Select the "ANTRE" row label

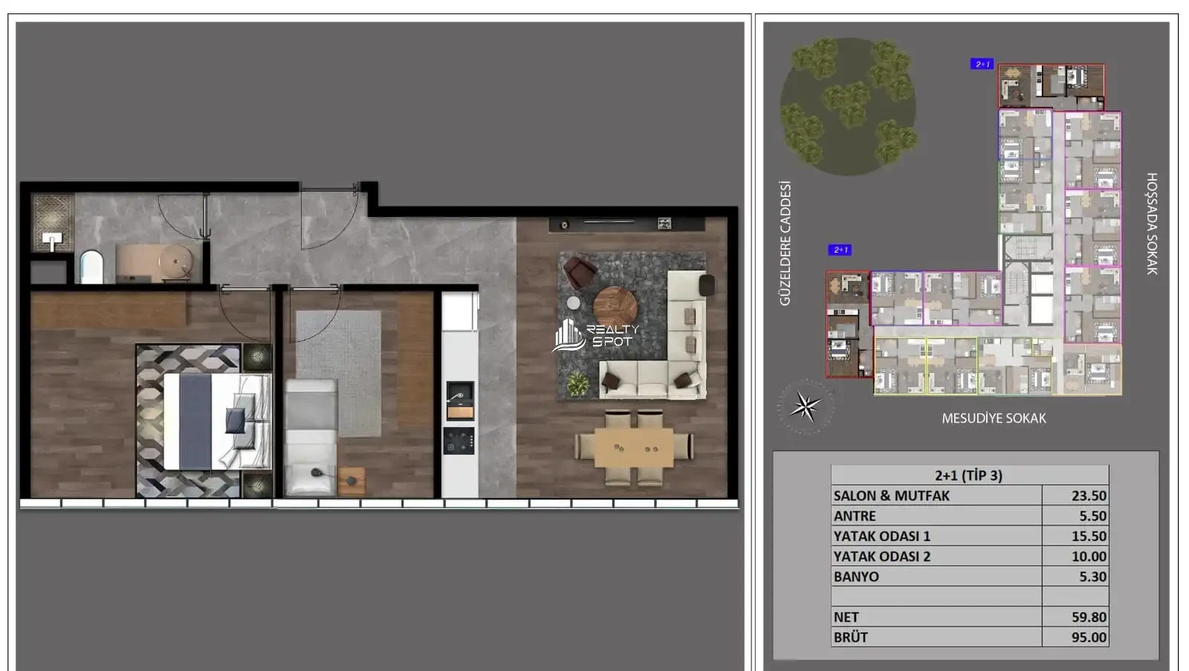click(x=855, y=516)
